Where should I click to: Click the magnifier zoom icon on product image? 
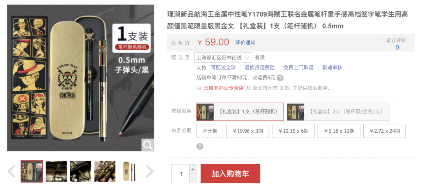148,145
